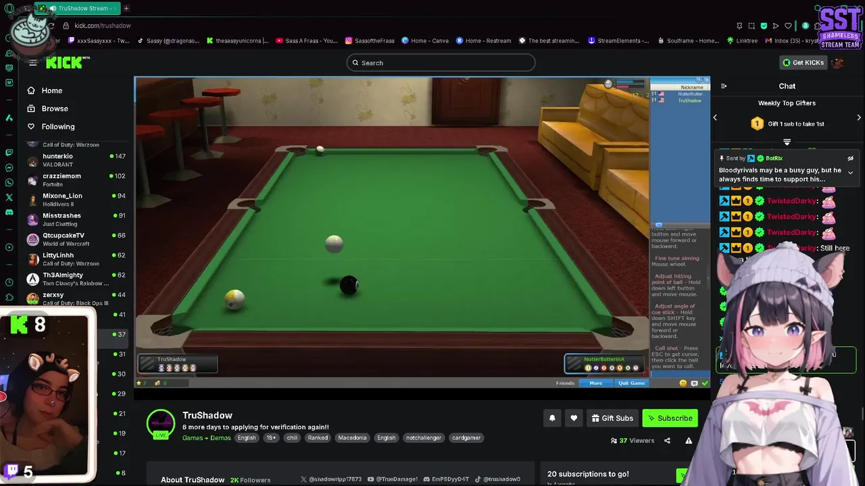This screenshot has height=486, width=865.
Task: Open the Gmail Inbox bookmark
Action: (x=792, y=40)
